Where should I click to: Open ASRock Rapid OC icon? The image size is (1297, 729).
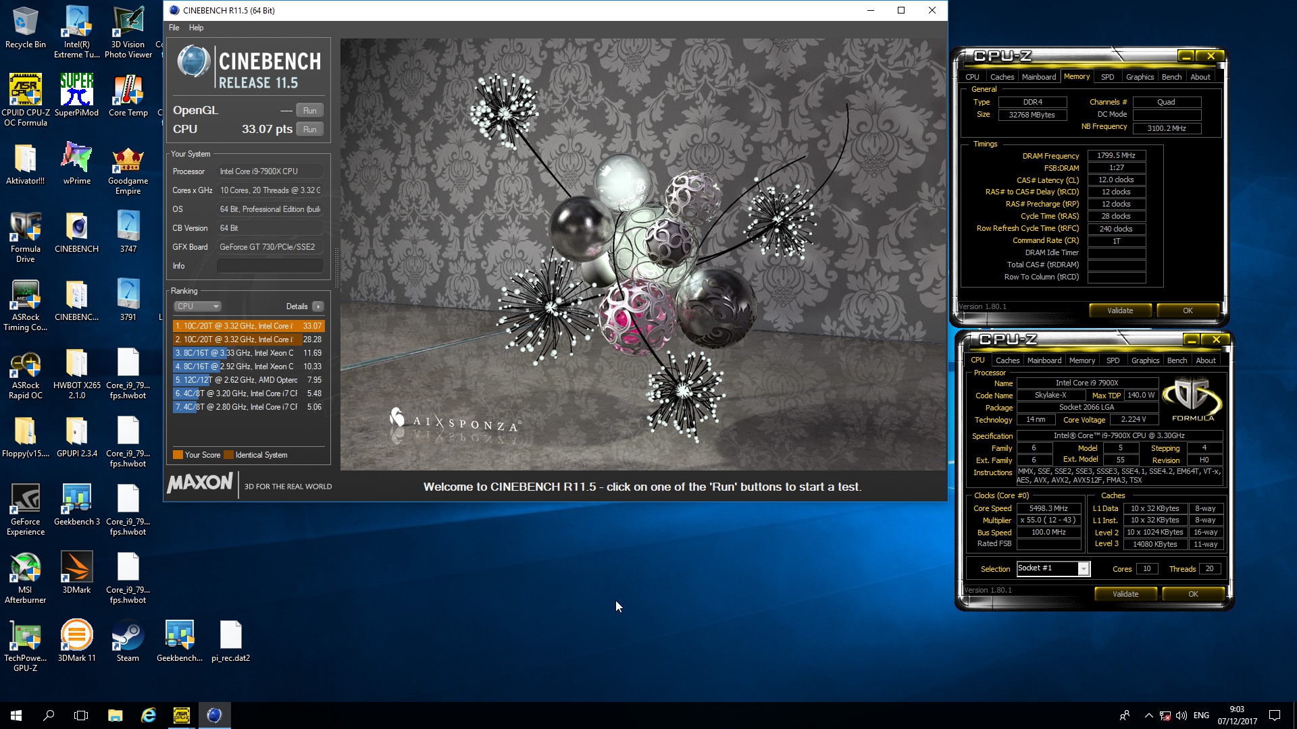(x=26, y=373)
